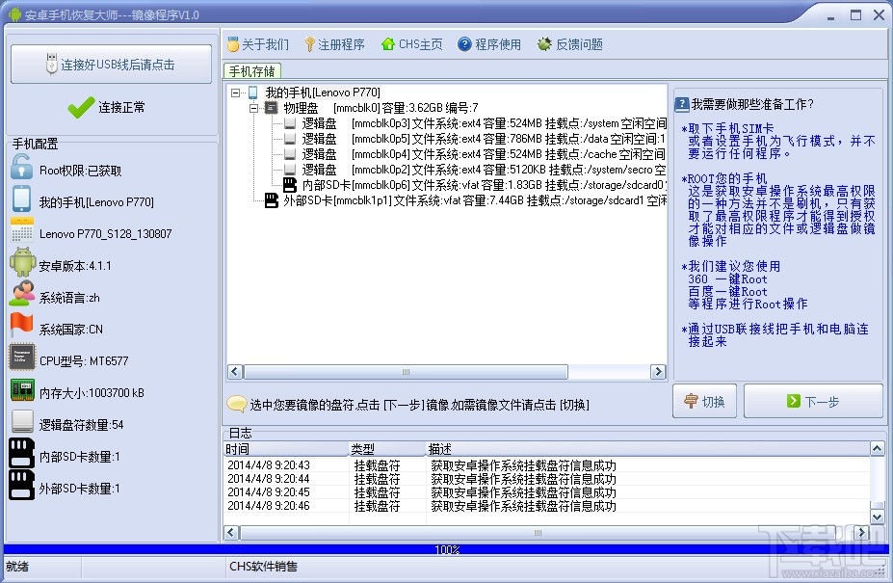The image size is (893, 583).
Task: Select log row 2014/4/8 9:20:46
Action: click(547, 506)
